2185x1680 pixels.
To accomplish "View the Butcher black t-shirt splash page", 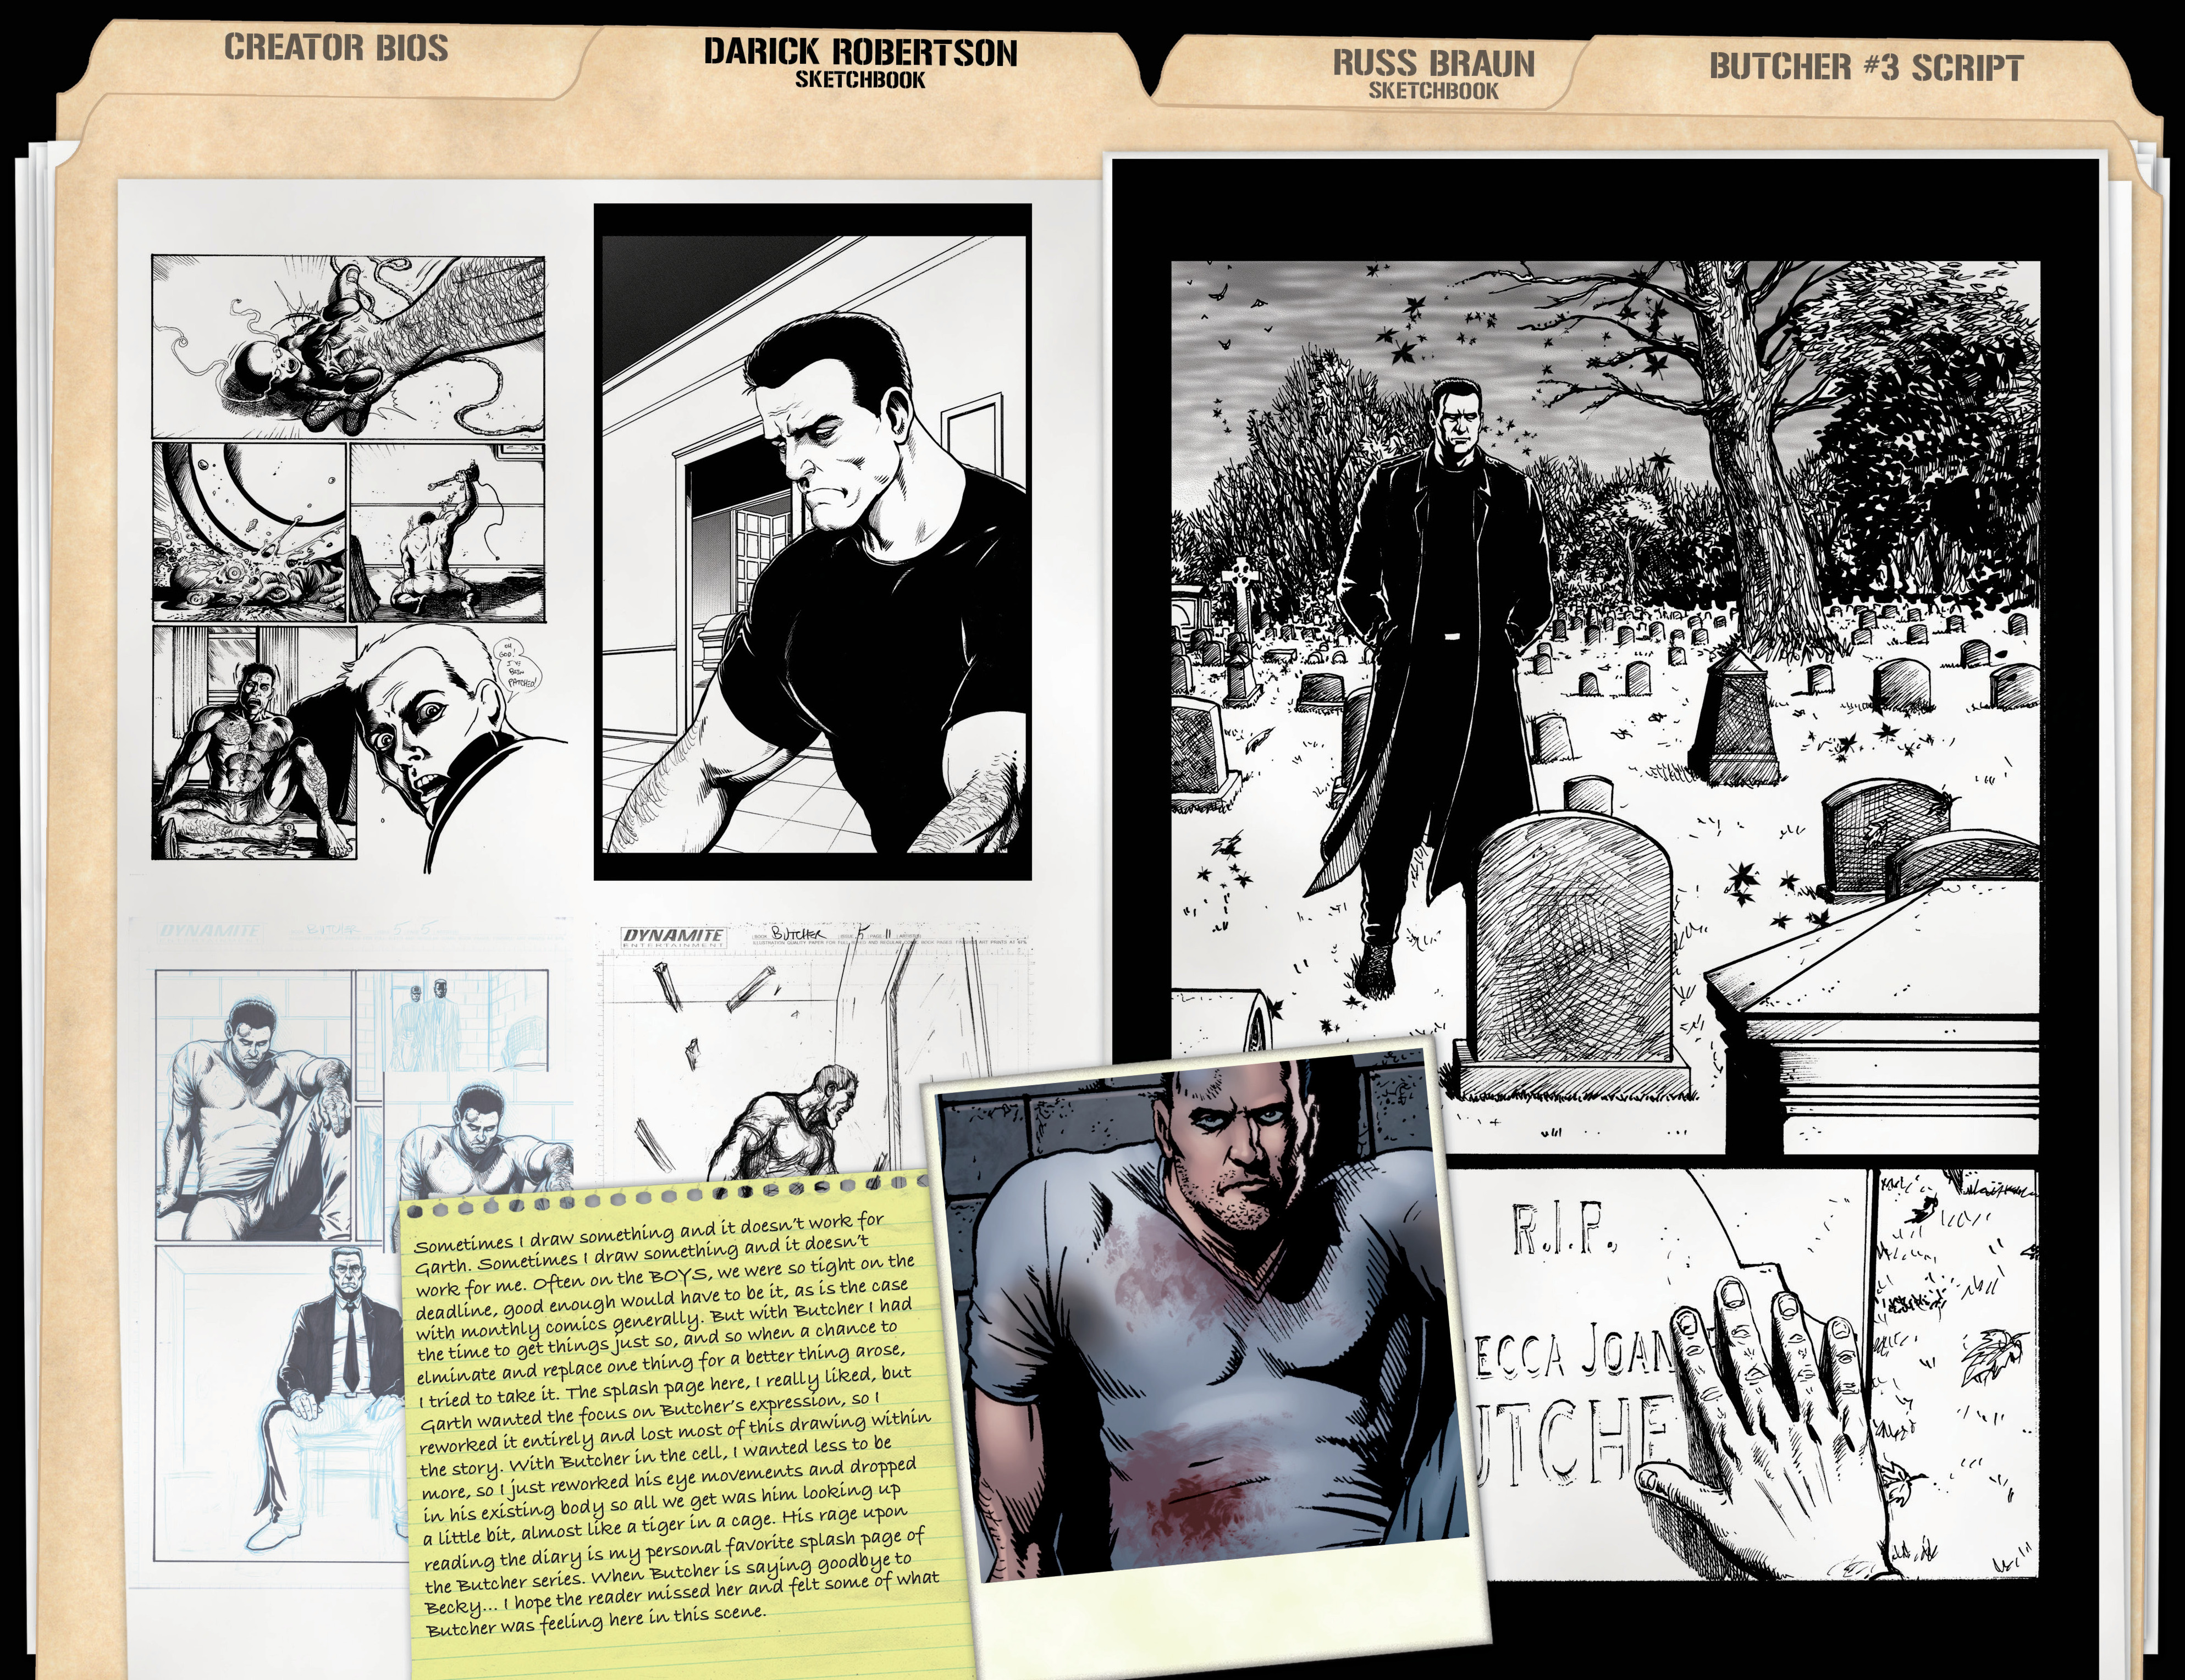I will pyautogui.click(x=813, y=542).
